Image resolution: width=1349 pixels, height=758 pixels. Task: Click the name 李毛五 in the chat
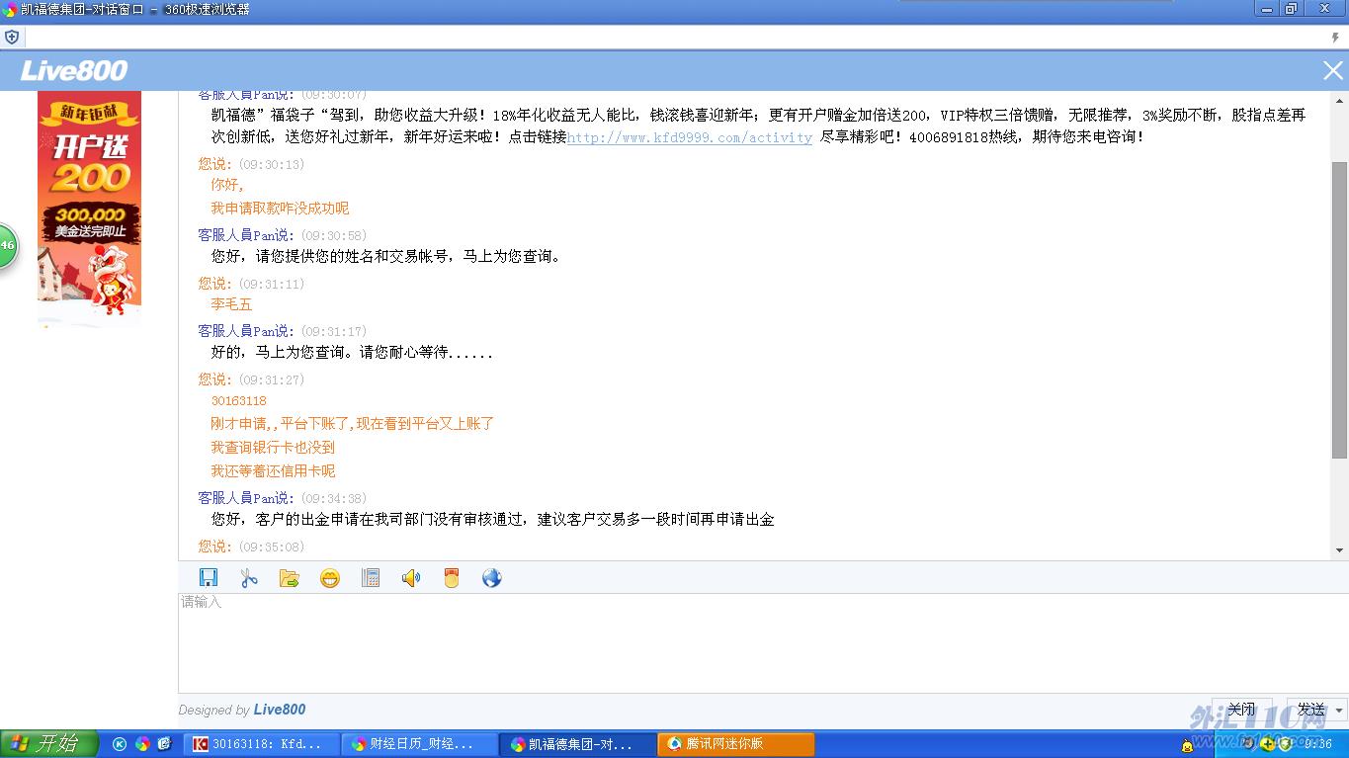(231, 304)
